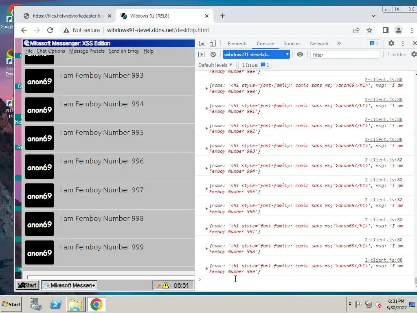
Task: Open the Chat Options menu
Action: coord(51,51)
